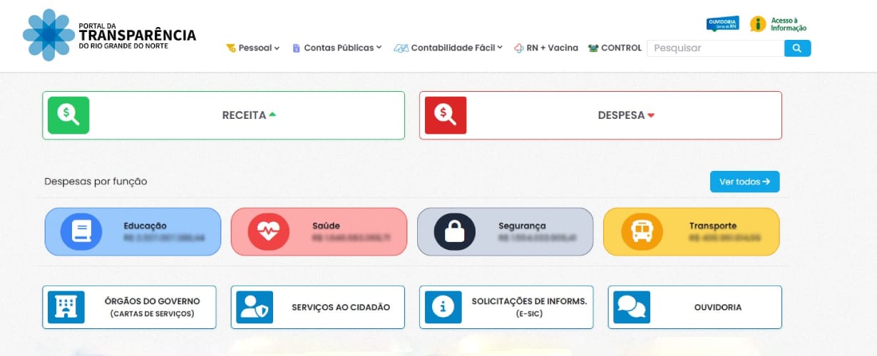Open the RN + Vacina menu item
Screen dimensions: 877x356
click(546, 48)
